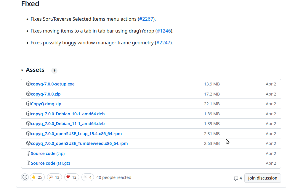
Task: Click the package icon beside copyq-7.0.0.zip
Action: [28, 94]
